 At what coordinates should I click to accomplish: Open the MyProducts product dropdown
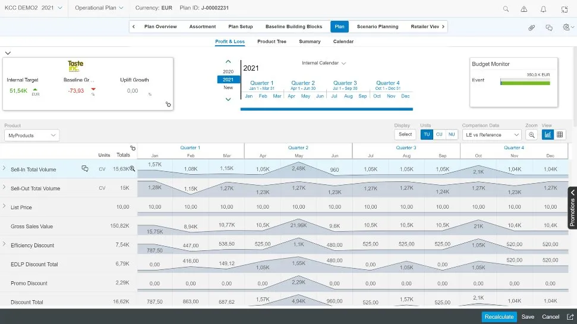click(32, 136)
